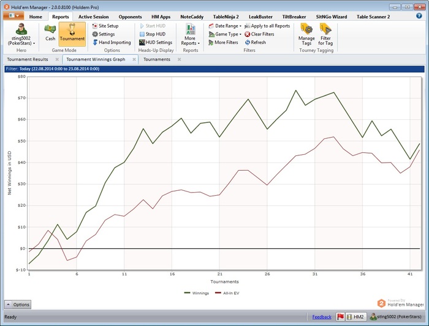Image resolution: width=429 pixels, height=326 pixels.
Task: Open the Table Scanner 2 tab
Action: tap(373, 17)
